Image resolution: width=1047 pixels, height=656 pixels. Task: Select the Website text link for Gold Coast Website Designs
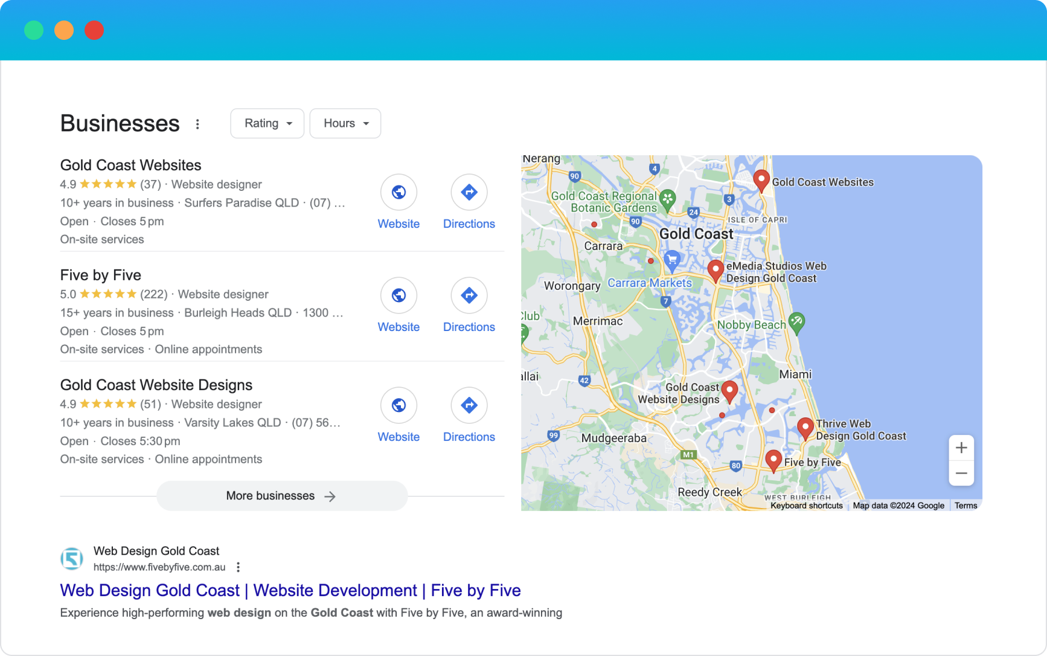399,437
